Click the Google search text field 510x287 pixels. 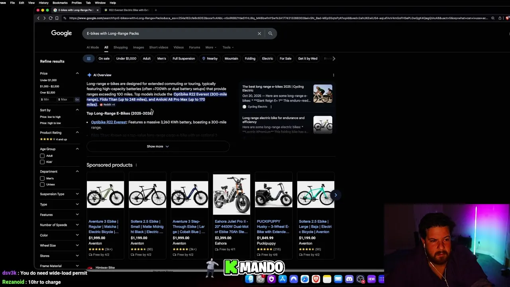pos(170,33)
